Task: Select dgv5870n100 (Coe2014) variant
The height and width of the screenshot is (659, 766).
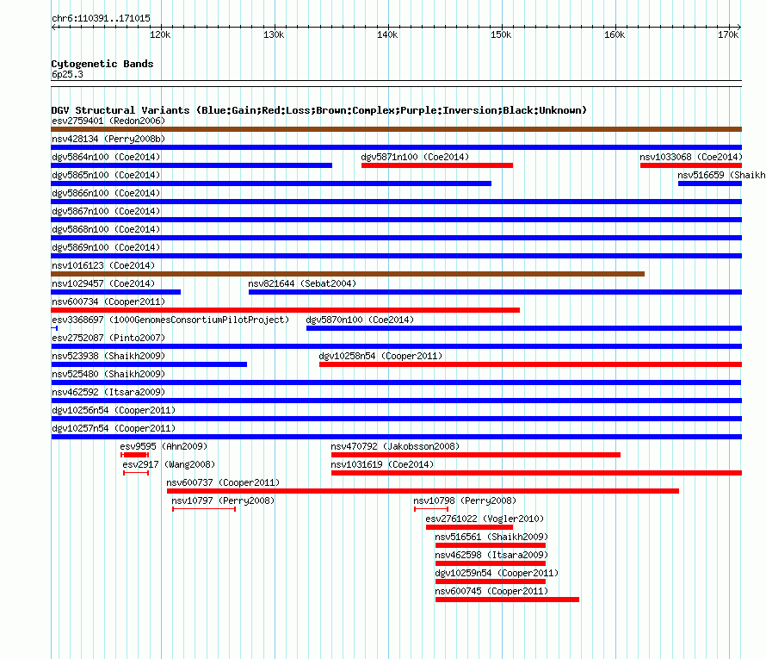Action: coord(523,328)
